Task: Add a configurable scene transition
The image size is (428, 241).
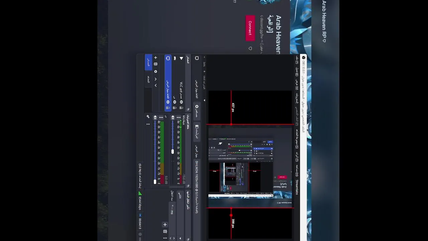Action: point(165,225)
